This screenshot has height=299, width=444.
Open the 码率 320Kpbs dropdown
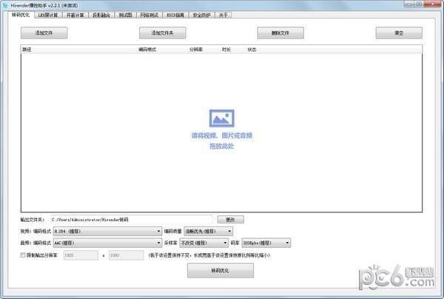[266, 243]
